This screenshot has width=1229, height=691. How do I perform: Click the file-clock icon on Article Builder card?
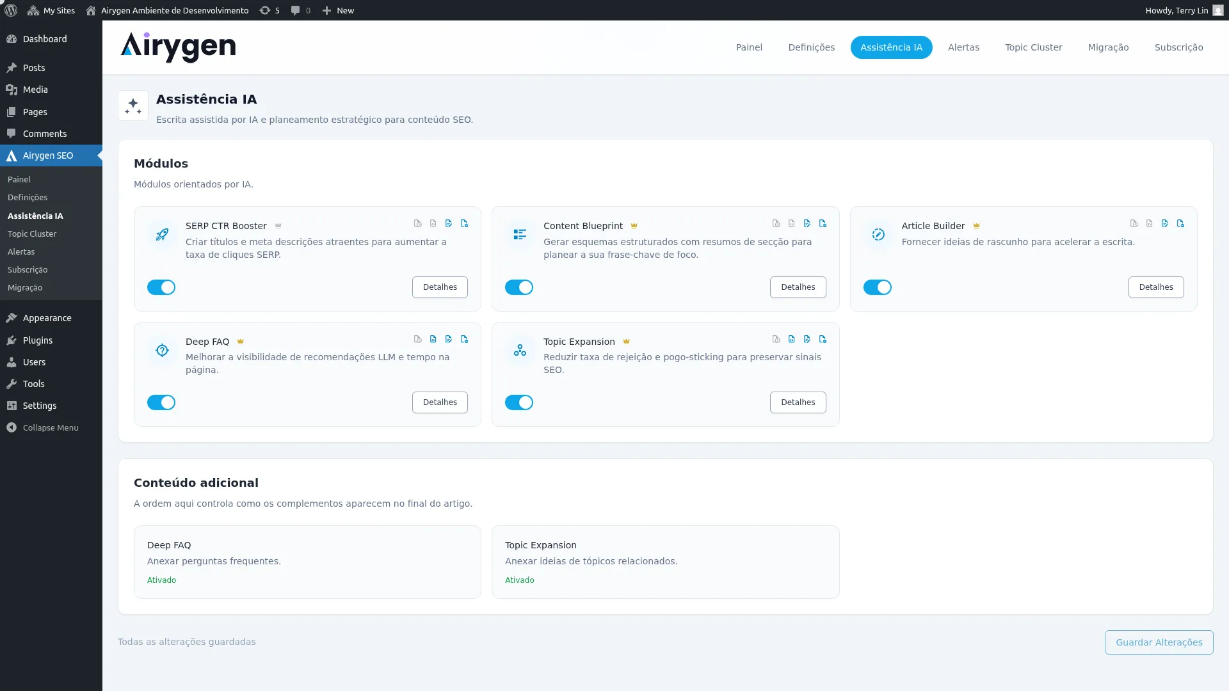click(x=1134, y=223)
